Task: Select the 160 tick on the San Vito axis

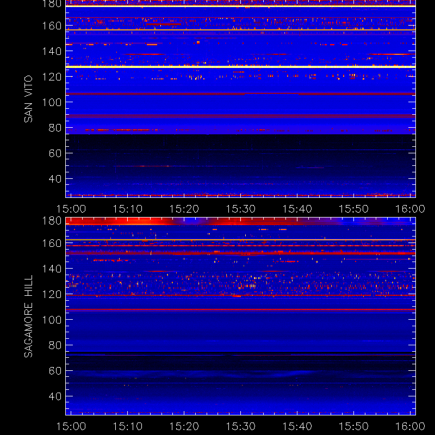Action: (52, 26)
